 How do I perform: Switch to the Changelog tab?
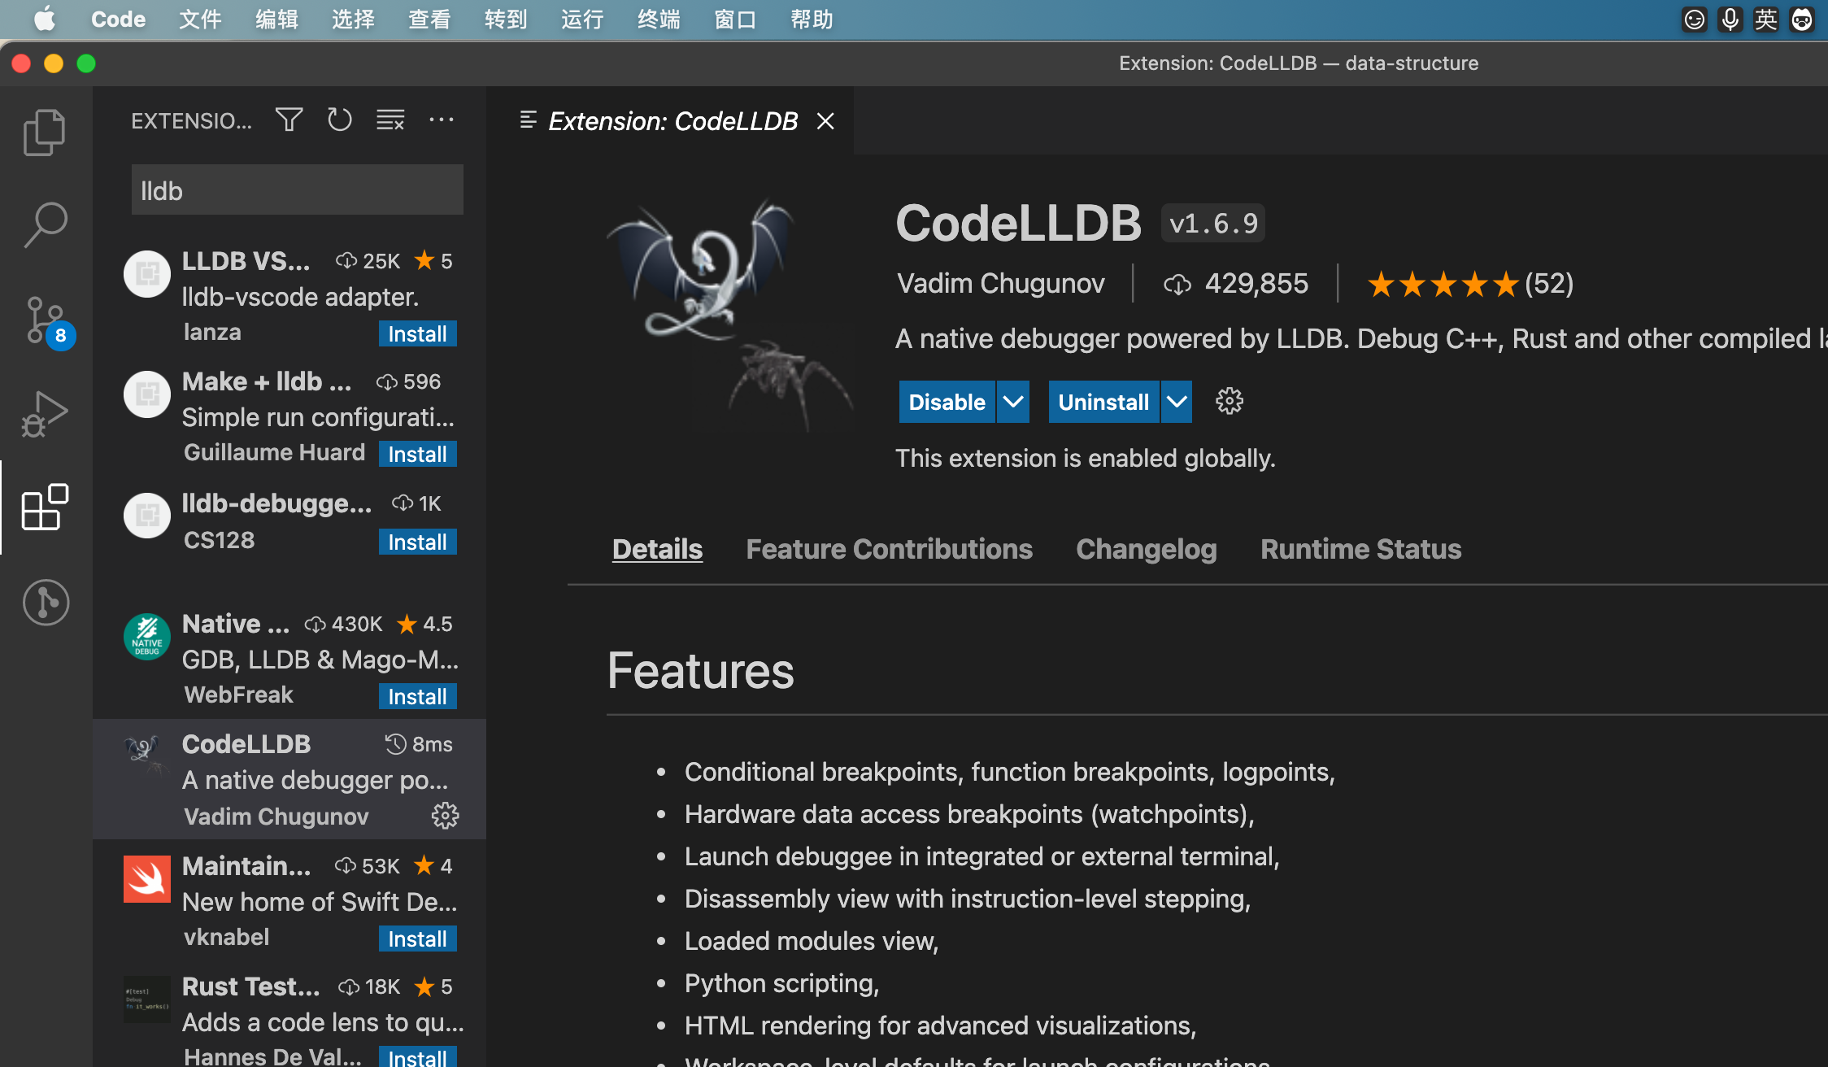pos(1146,549)
